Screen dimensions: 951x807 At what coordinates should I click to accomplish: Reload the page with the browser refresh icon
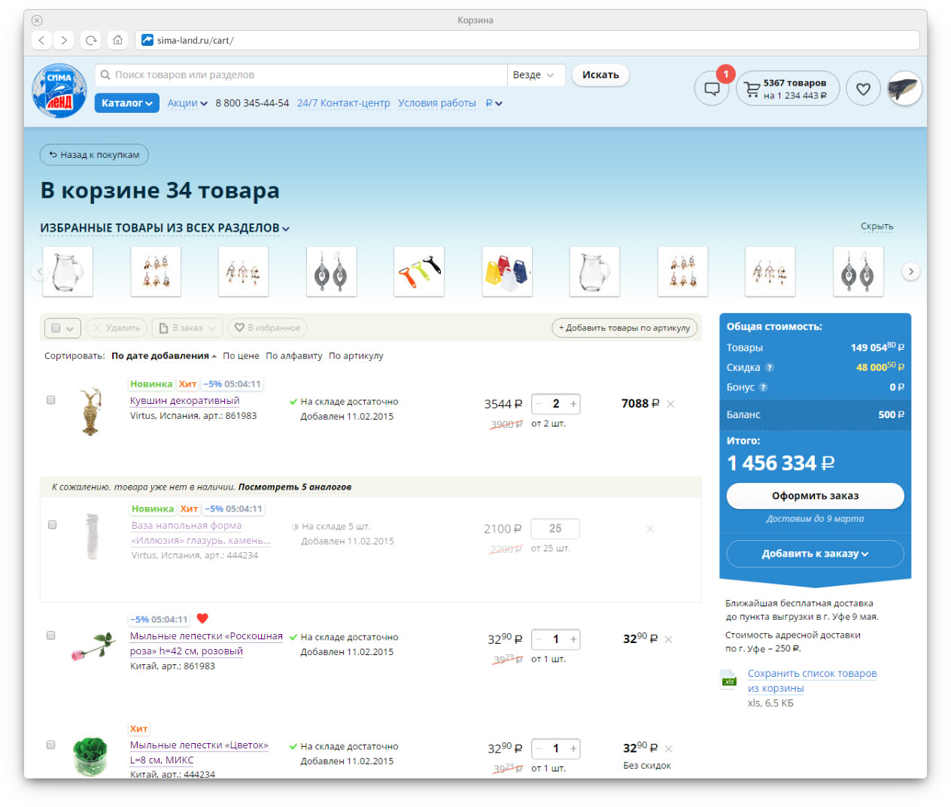click(91, 40)
